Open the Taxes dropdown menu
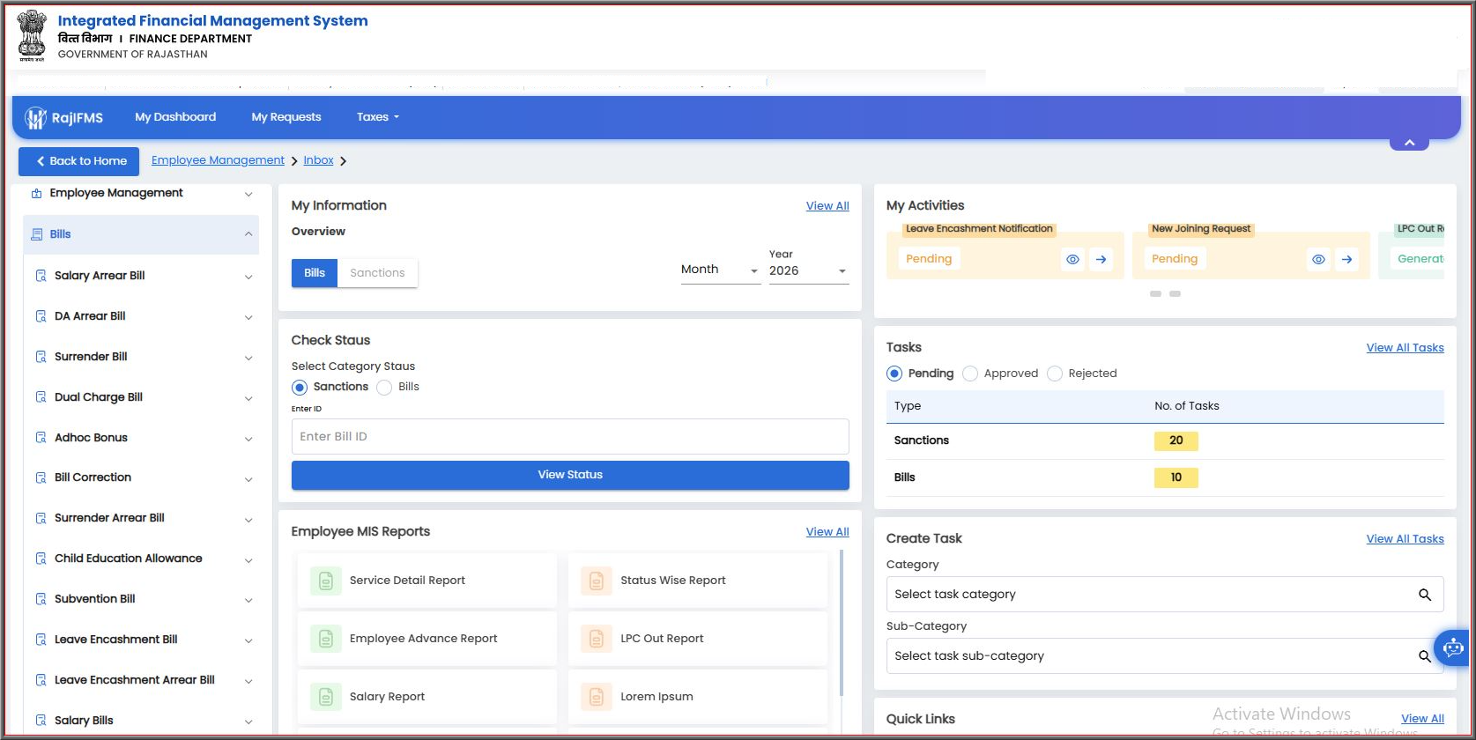Screen dimensions: 1476x740 pyautogui.click(x=378, y=117)
